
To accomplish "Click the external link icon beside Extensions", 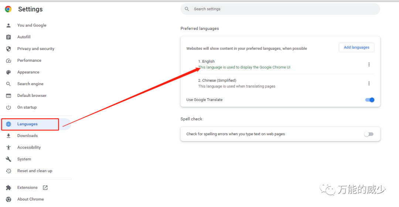I will tap(45, 188).
